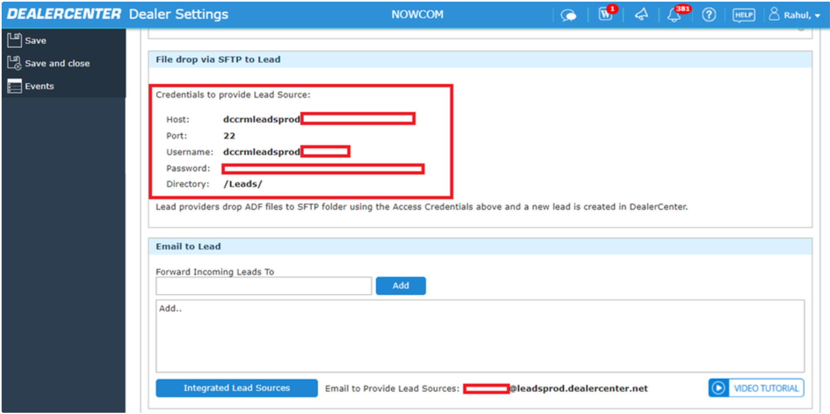Open the chat messages icon in the header
The image size is (830, 414).
pos(568,15)
